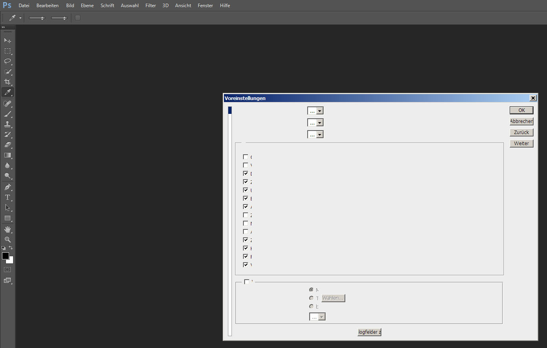The image size is (547, 348).
Task: Select the Hand tool
Action: (8, 229)
